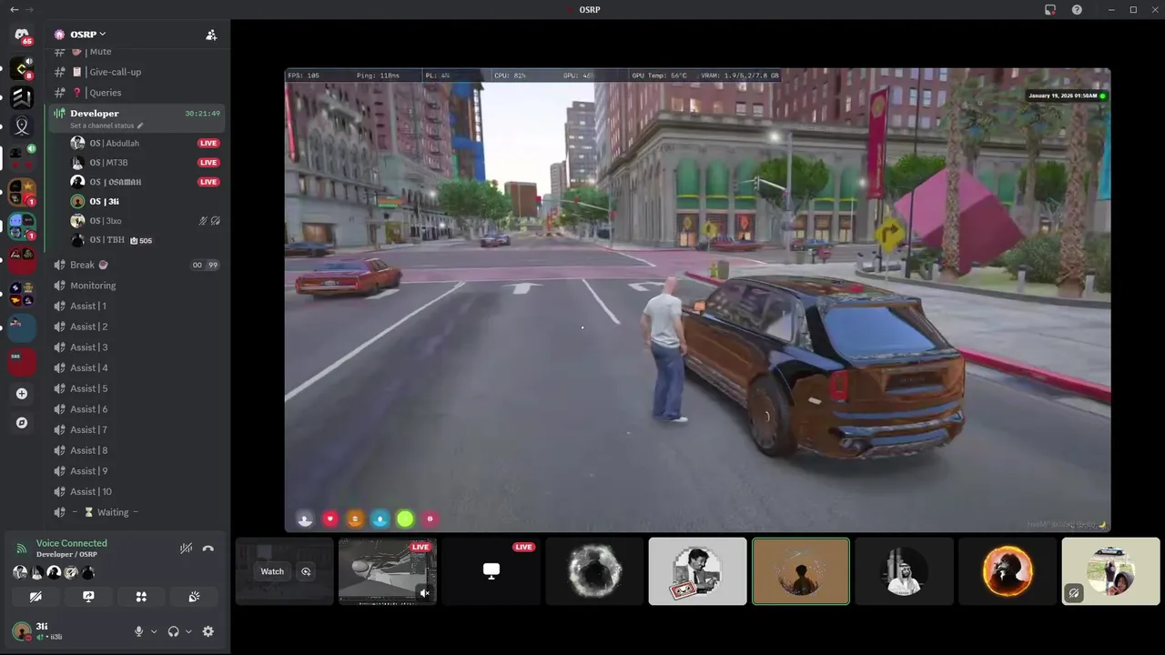Go back with title bar left arrow

[x=14, y=9]
